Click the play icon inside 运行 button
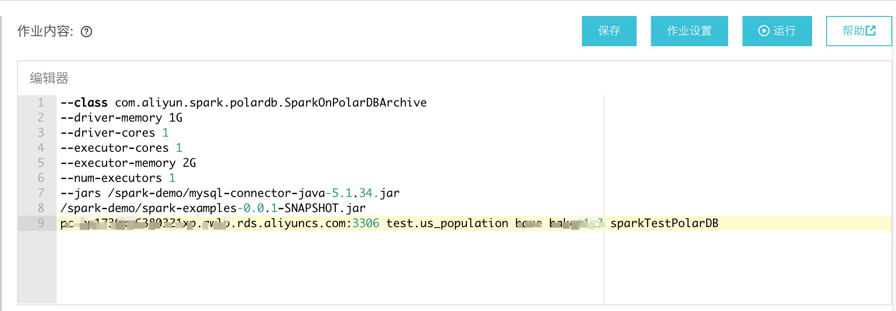 click(763, 31)
